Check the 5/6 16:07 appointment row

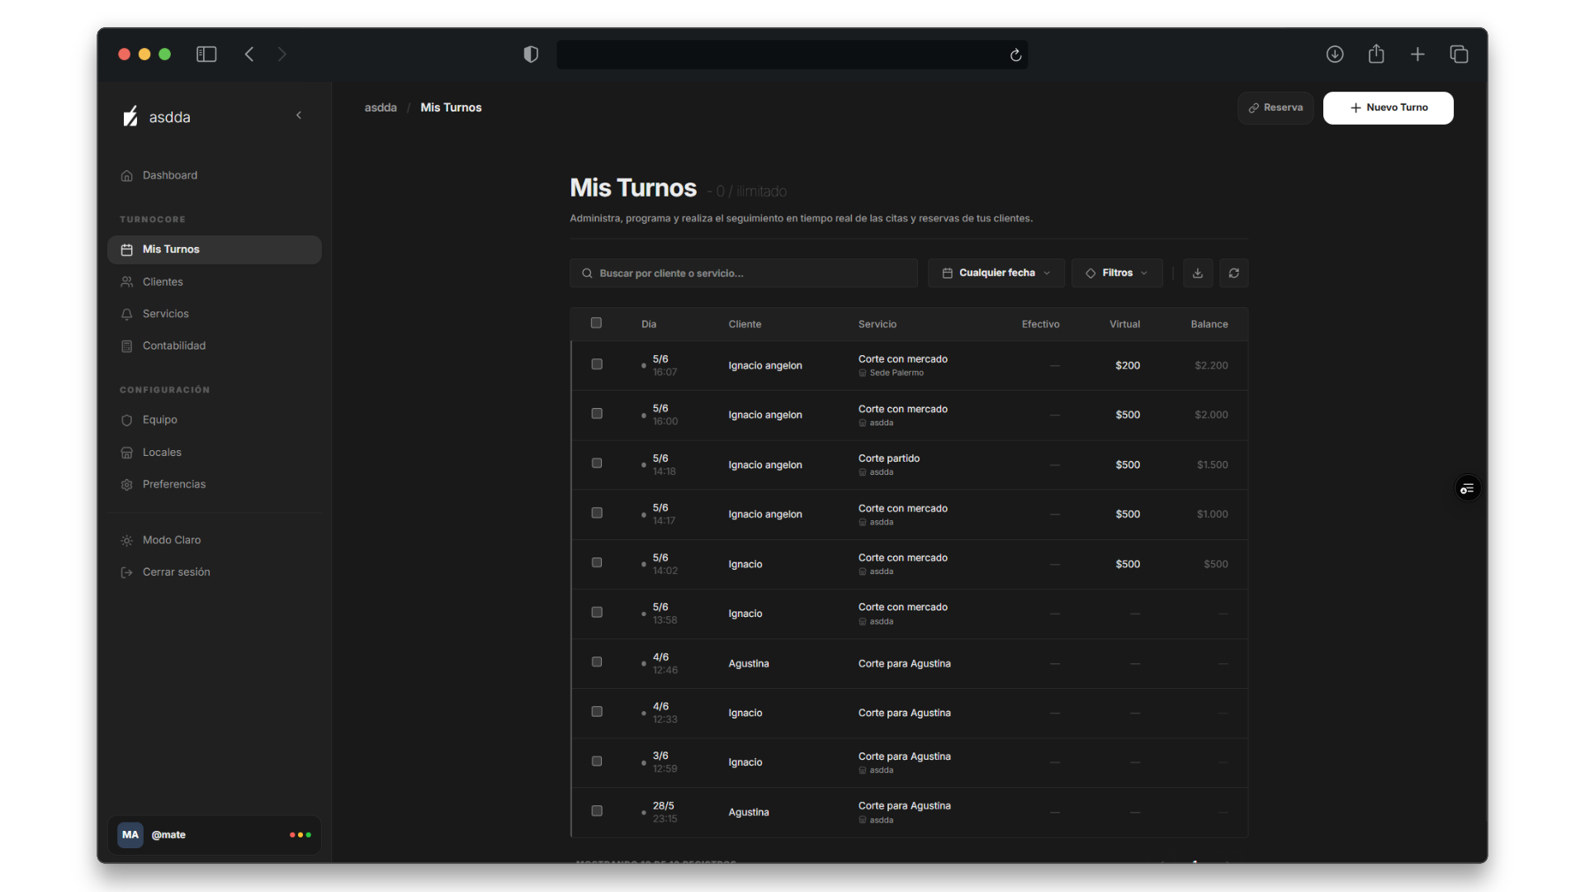click(x=597, y=364)
